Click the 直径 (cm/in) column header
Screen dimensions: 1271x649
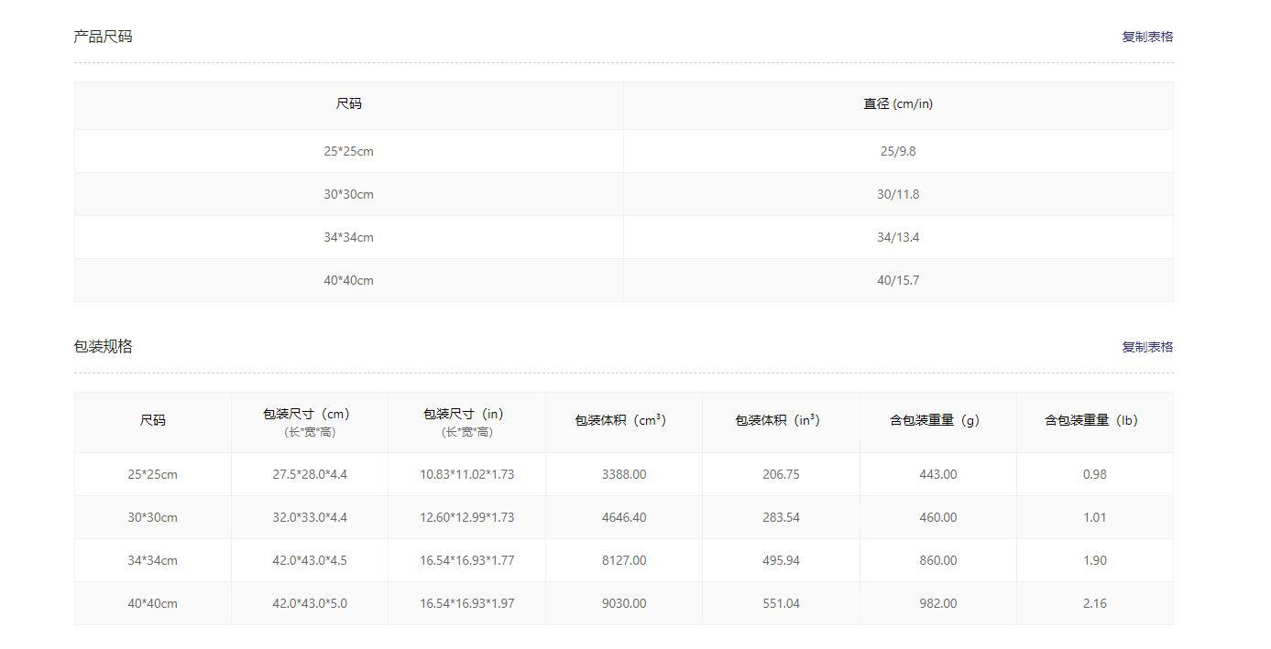click(x=898, y=103)
